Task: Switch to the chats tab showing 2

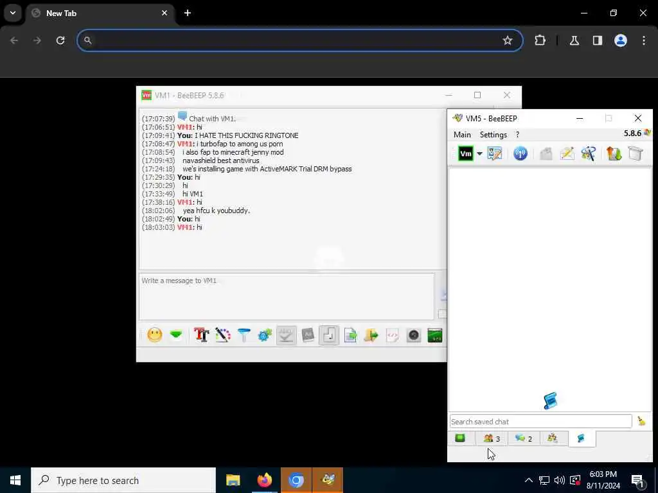Action: tap(523, 438)
